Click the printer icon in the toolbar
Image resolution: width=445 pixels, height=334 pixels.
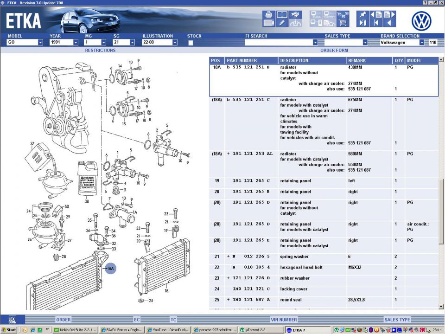(x=268, y=14)
